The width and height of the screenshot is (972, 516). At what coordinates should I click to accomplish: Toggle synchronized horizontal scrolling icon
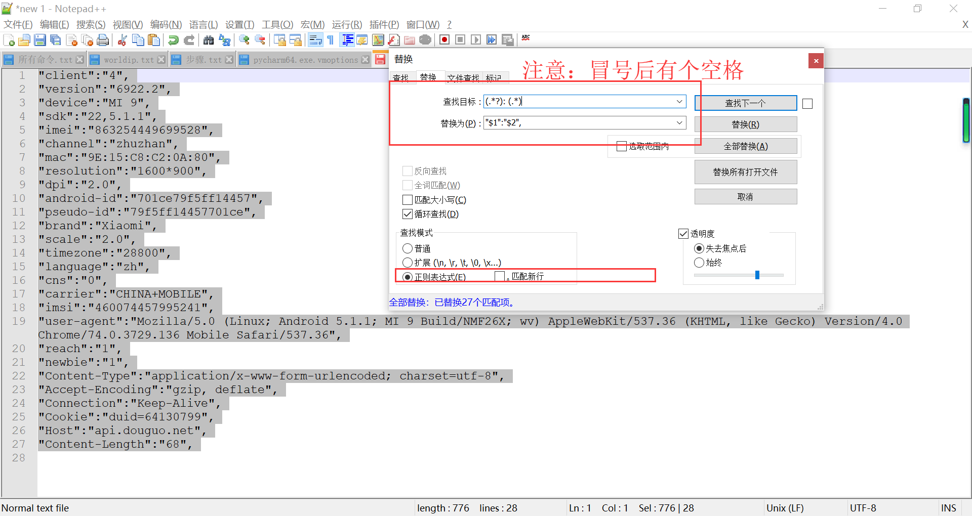[x=295, y=40]
